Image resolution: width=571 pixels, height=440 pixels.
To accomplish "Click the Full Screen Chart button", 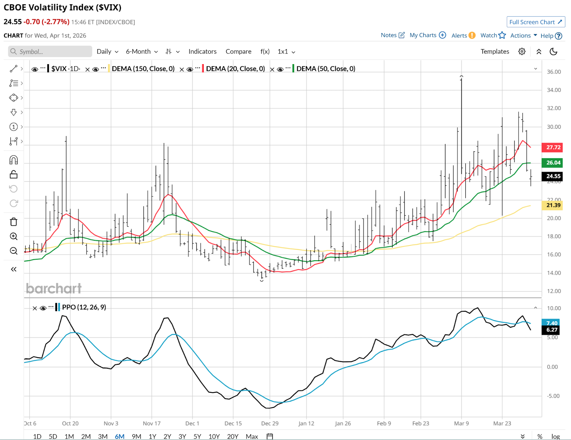I will point(535,22).
